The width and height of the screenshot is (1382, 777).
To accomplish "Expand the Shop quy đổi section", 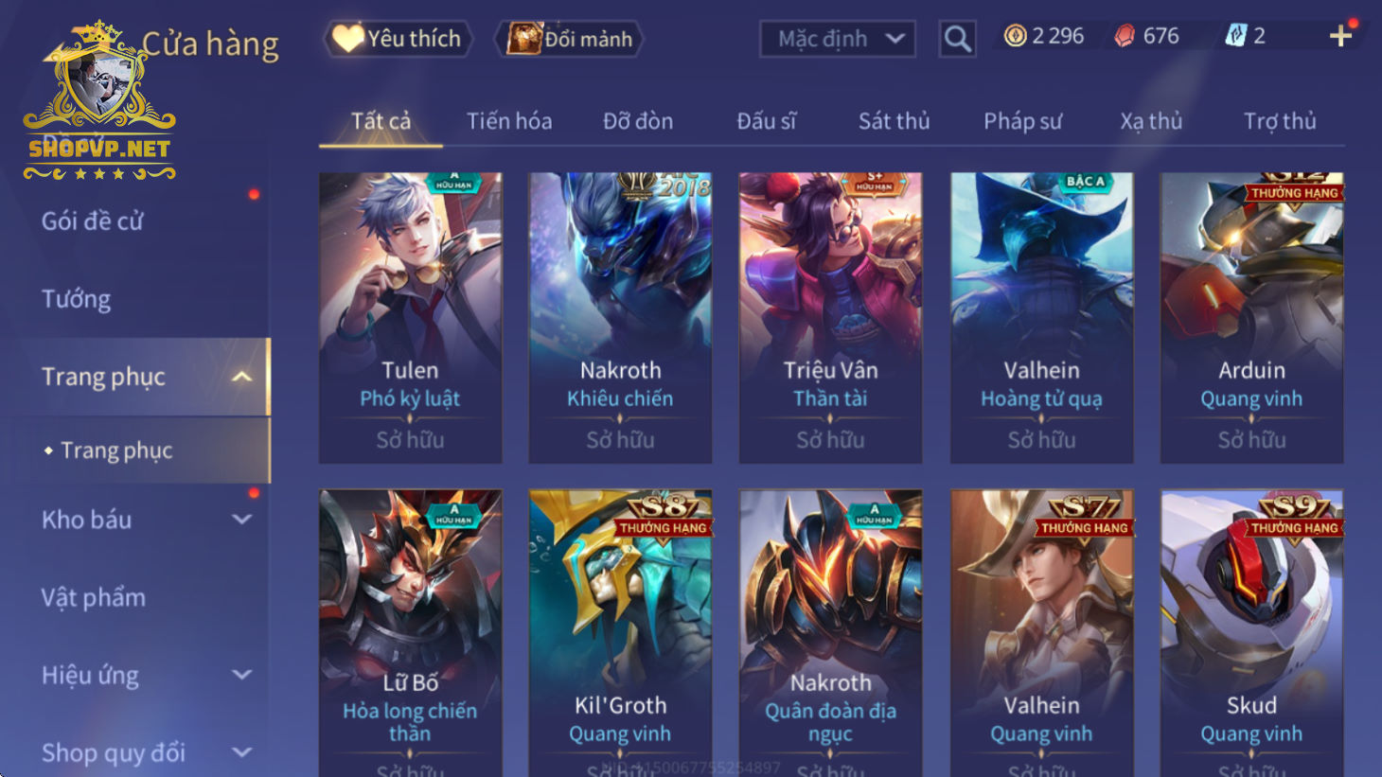I will click(242, 752).
